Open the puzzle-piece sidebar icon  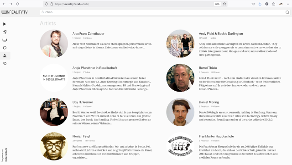point(5,32)
